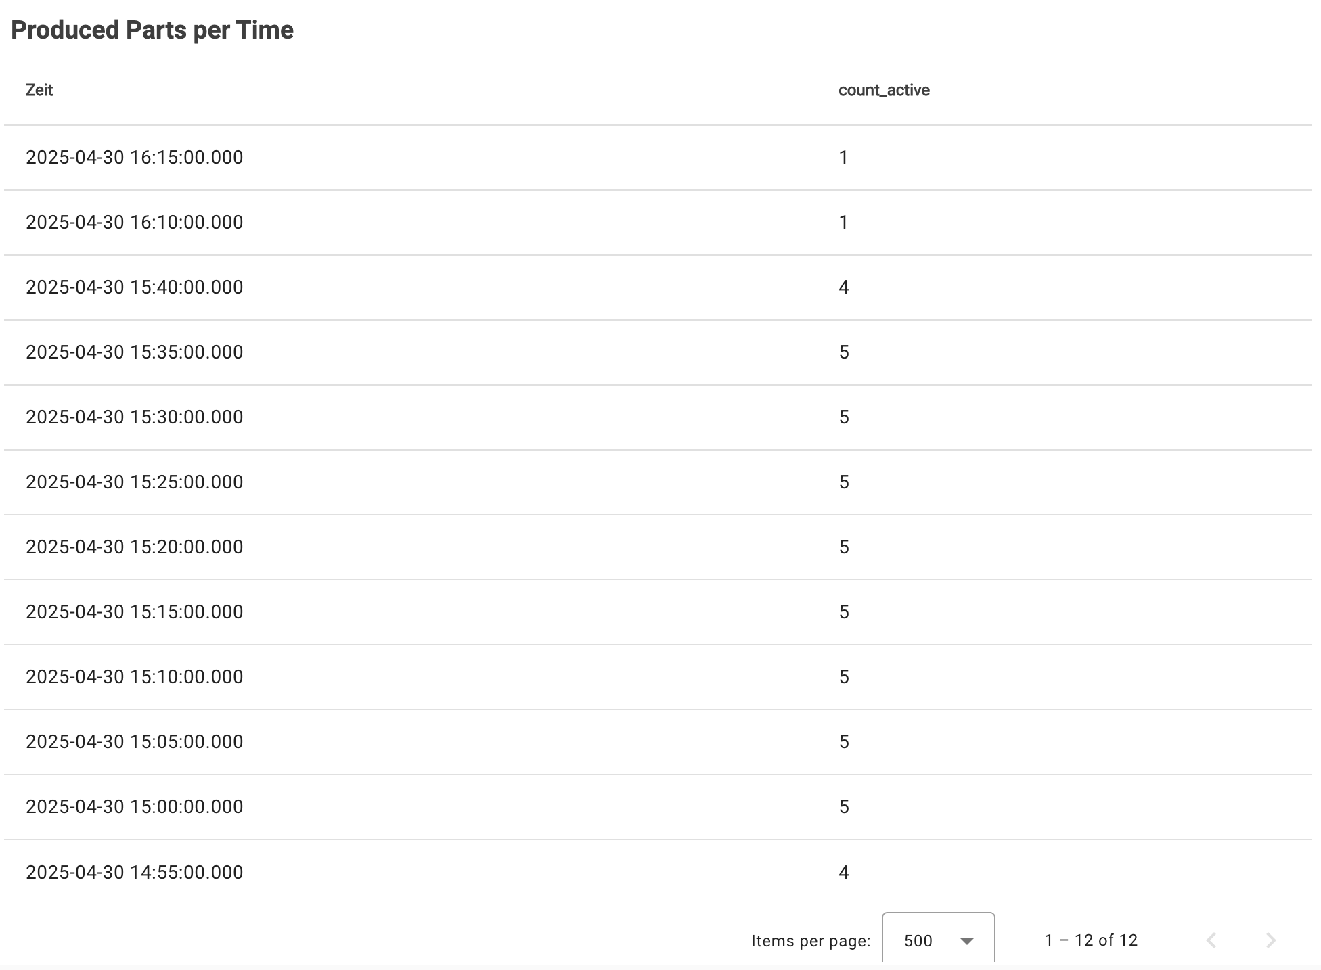Click the 15:15:00.000 time entry
This screenshot has width=1321, height=970.
coord(135,612)
